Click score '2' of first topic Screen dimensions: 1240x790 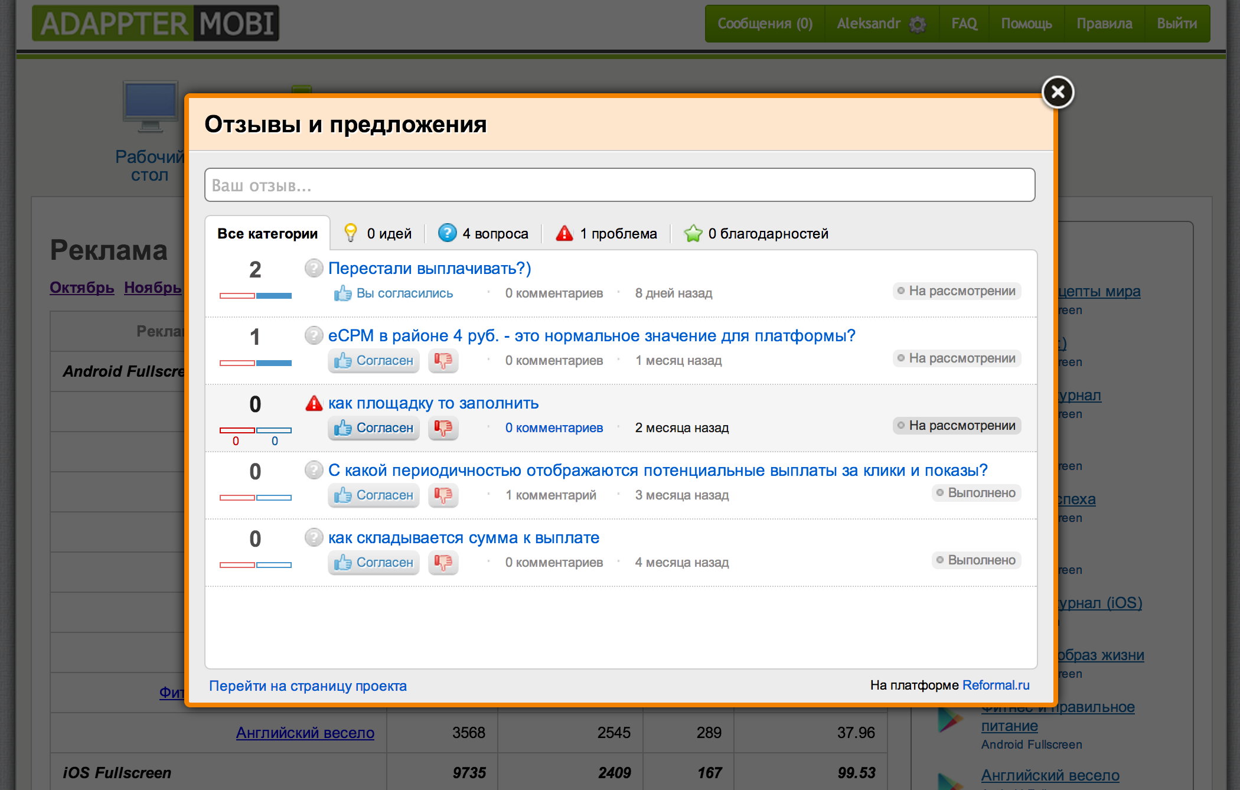point(255,270)
